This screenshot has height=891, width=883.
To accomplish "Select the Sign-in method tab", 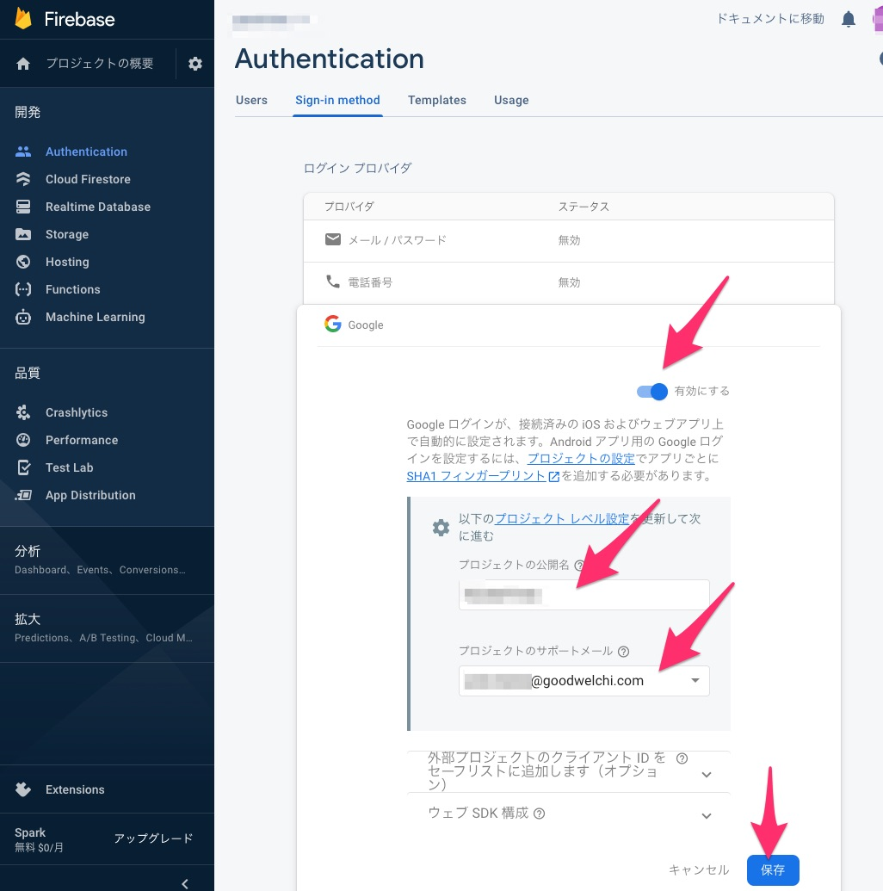I will point(337,100).
